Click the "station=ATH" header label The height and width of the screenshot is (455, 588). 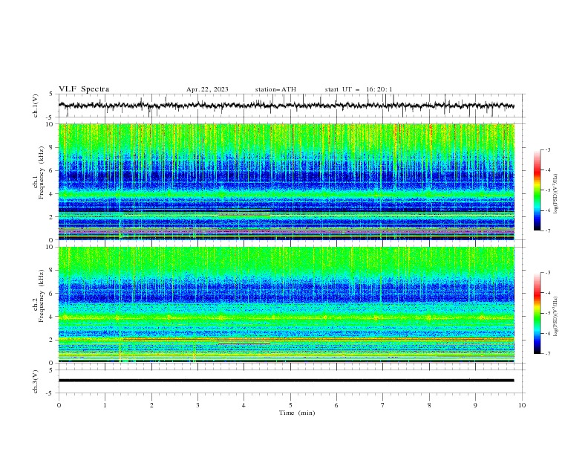pos(275,89)
